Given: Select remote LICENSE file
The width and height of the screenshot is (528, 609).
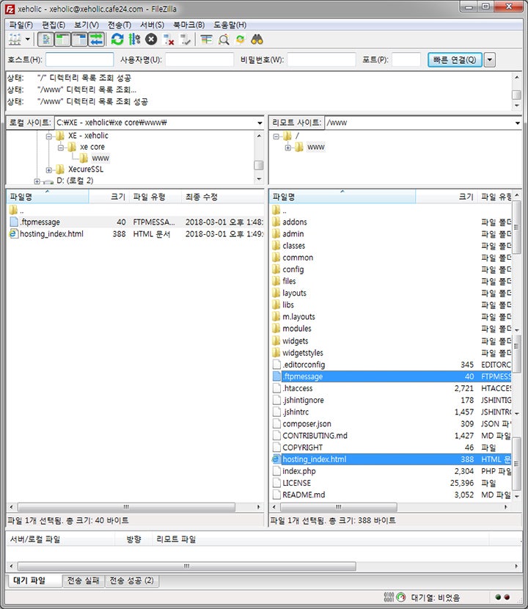Looking at the screenshot, I should coord(391,483).
